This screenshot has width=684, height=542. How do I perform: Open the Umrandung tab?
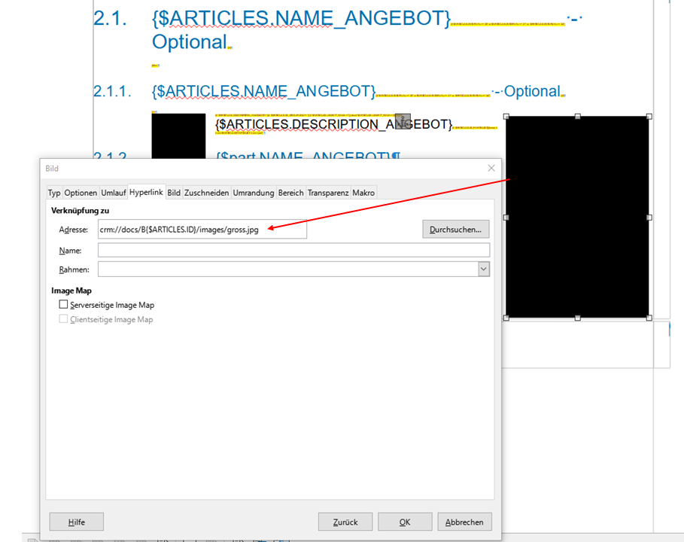[254, 193]
